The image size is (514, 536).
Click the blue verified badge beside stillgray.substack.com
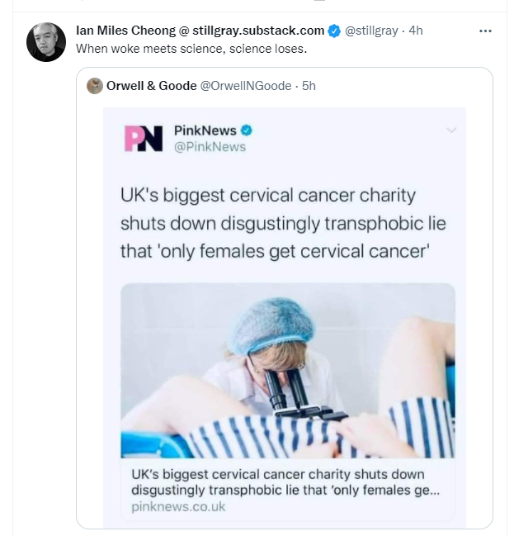[x=334, y=31]
